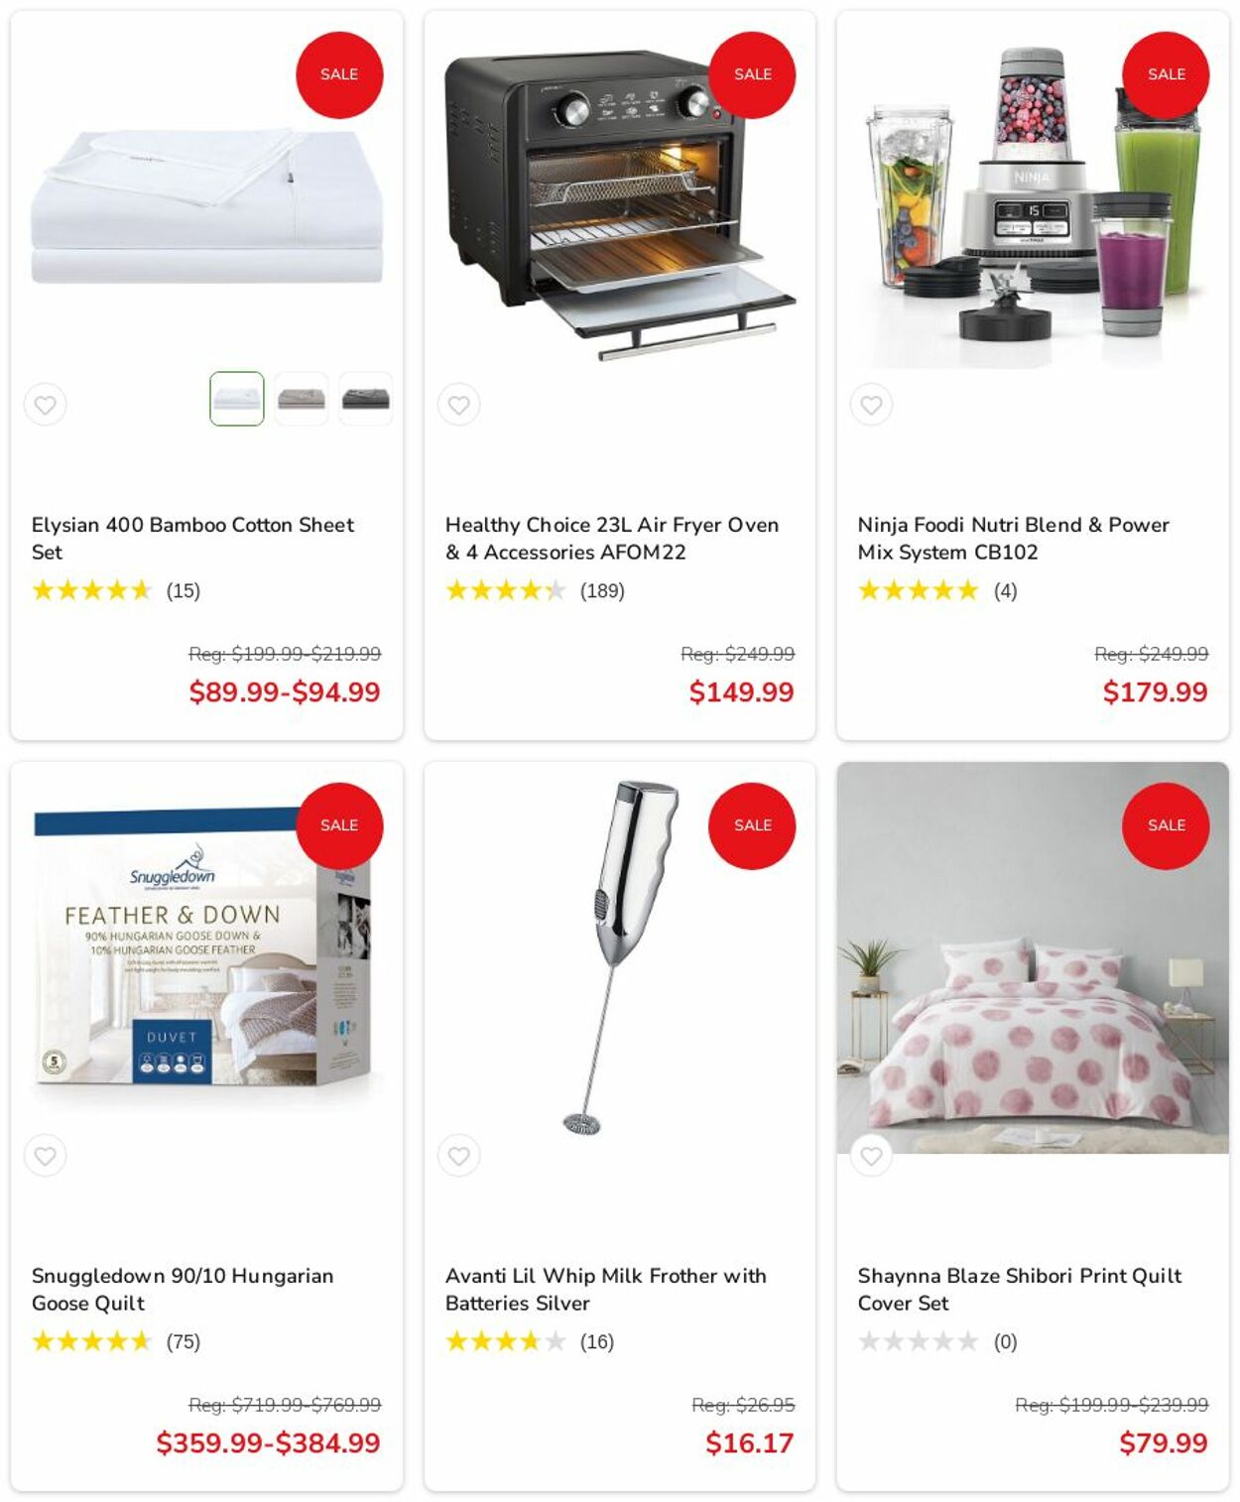1240x1502 pixels.
Task: Open Shaynna Blaze Shibori Print Quilt link
Action: (1020, 1290)
